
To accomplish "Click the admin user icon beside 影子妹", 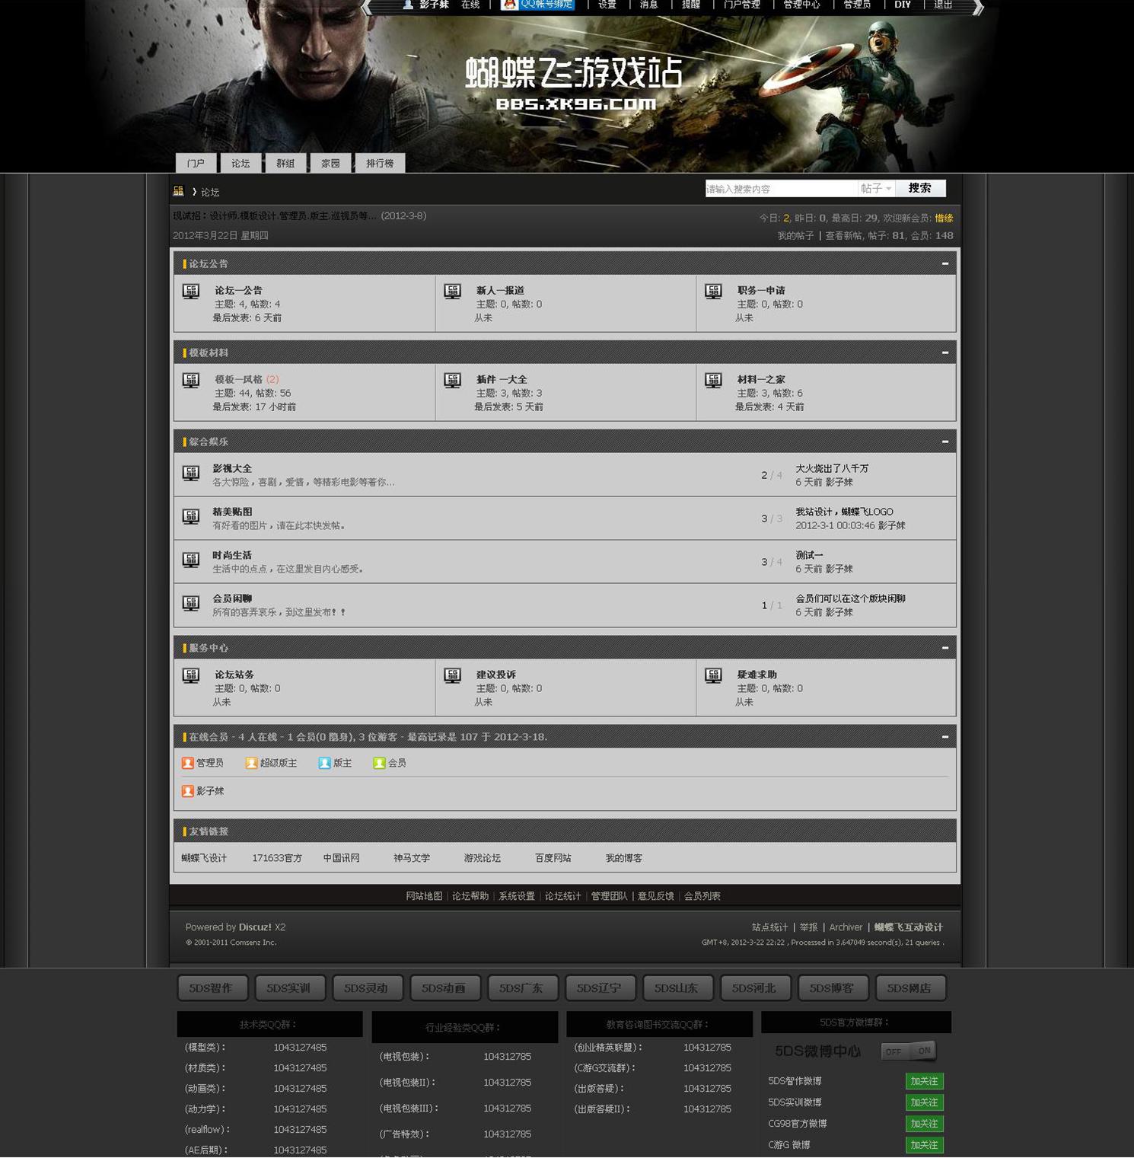I will pos(188,791).
